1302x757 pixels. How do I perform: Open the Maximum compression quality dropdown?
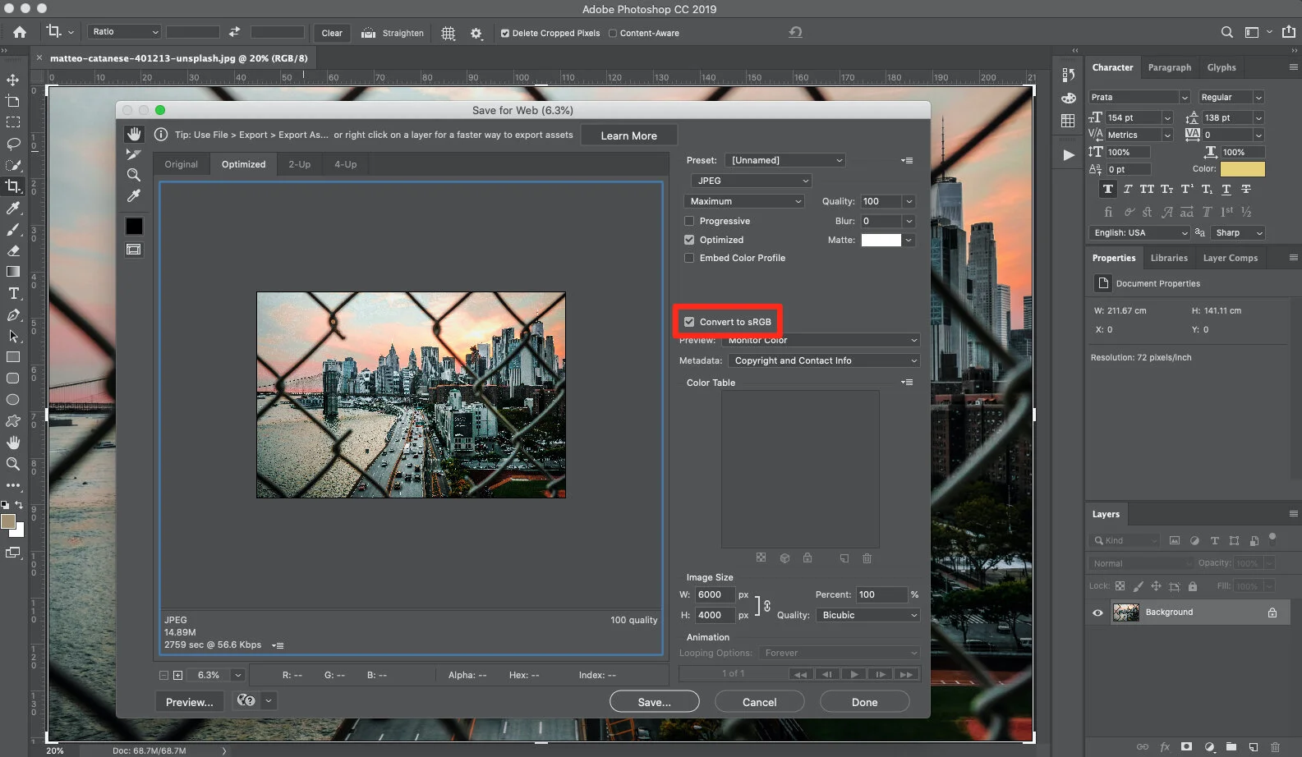[744, 201]
